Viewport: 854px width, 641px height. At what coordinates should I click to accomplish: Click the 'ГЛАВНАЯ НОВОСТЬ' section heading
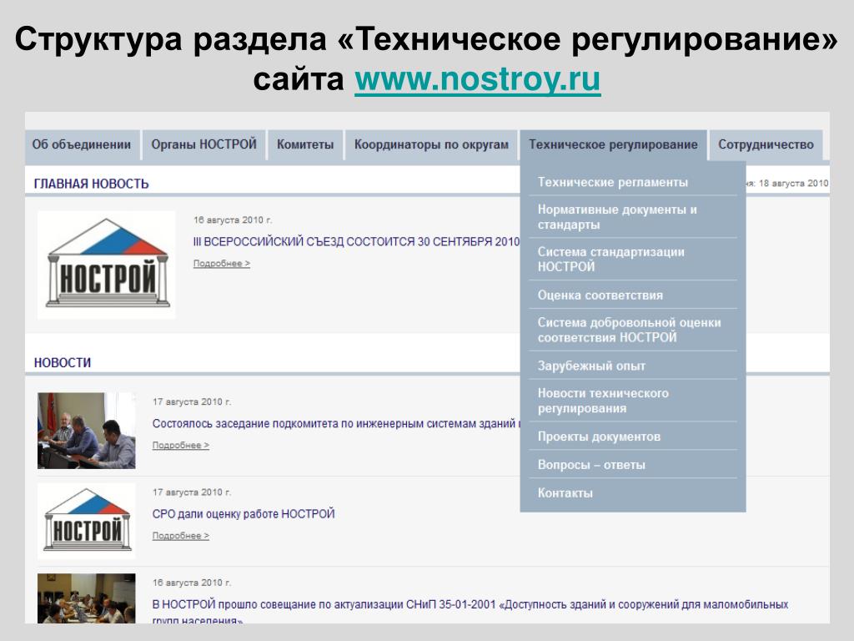point(91,184)
